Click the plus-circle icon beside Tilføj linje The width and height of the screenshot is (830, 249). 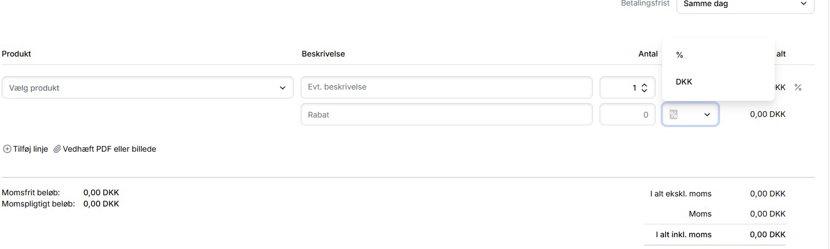pyautogui.click(x=7, y=149)
